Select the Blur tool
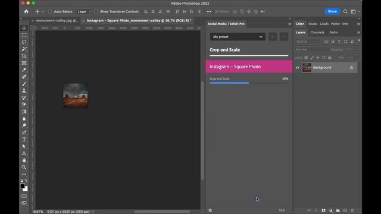Screen dimensions: 381x214 pos(24,119)
